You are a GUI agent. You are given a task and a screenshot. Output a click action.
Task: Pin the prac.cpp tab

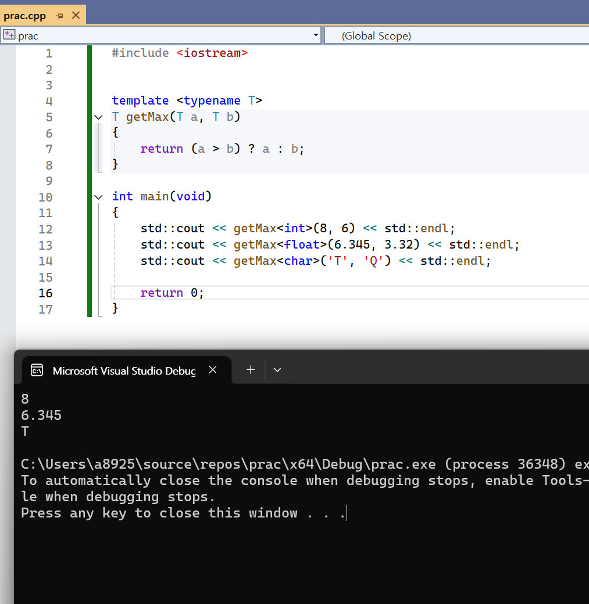click(x=59, y=16)
